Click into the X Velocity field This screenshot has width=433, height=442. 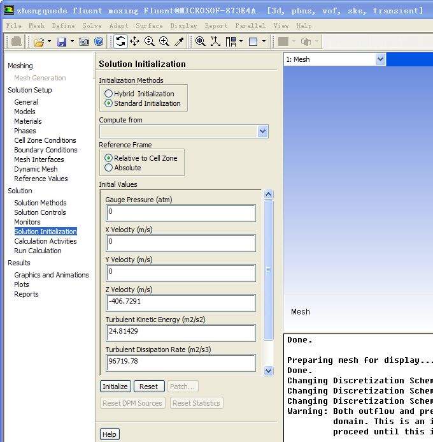[181, 243]
